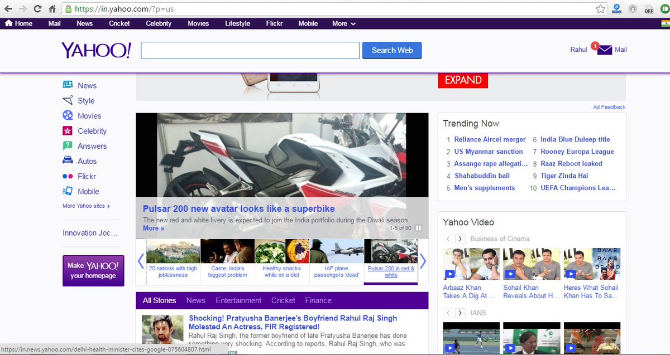This screenshot has width=670, height=355.
Task: Expand More Yahoo sites list
Action: coord(86,206)
